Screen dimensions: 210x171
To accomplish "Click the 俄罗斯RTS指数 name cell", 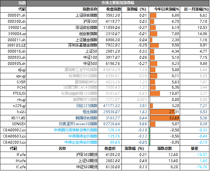I will click(62, 100).
